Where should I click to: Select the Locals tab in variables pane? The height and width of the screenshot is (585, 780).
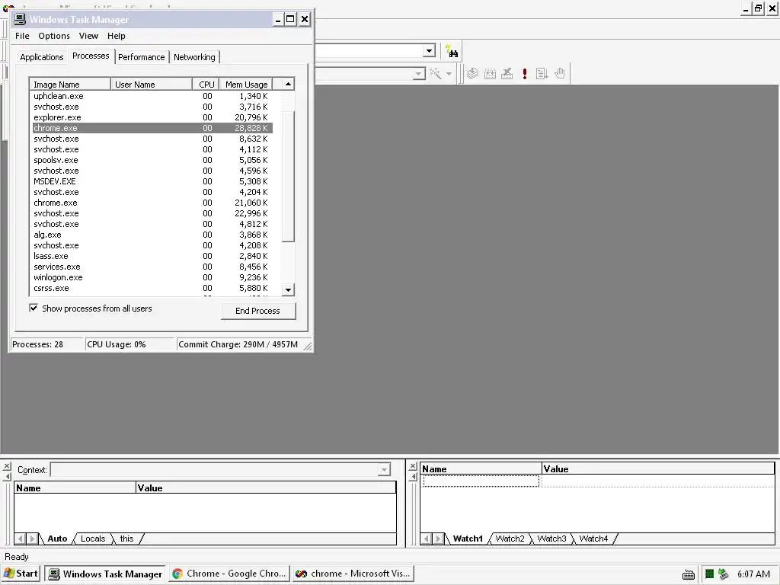point(93,539)
